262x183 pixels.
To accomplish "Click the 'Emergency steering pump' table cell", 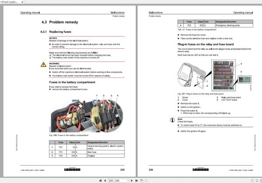I will click(x=234, y=25).
